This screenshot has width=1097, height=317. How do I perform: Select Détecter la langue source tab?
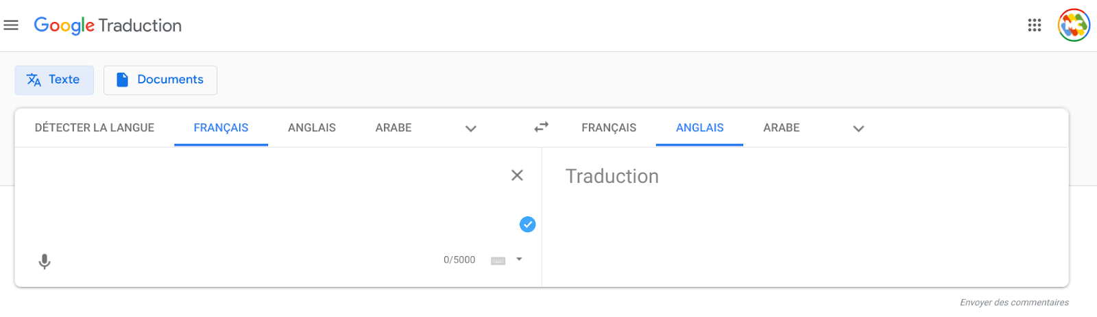click(95, 127)
